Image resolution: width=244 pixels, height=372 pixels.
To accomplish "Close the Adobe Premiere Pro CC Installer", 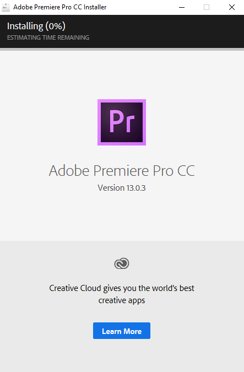I will 232,7.
